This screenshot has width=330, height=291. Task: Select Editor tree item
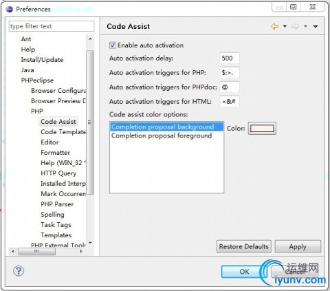[49, 142]
